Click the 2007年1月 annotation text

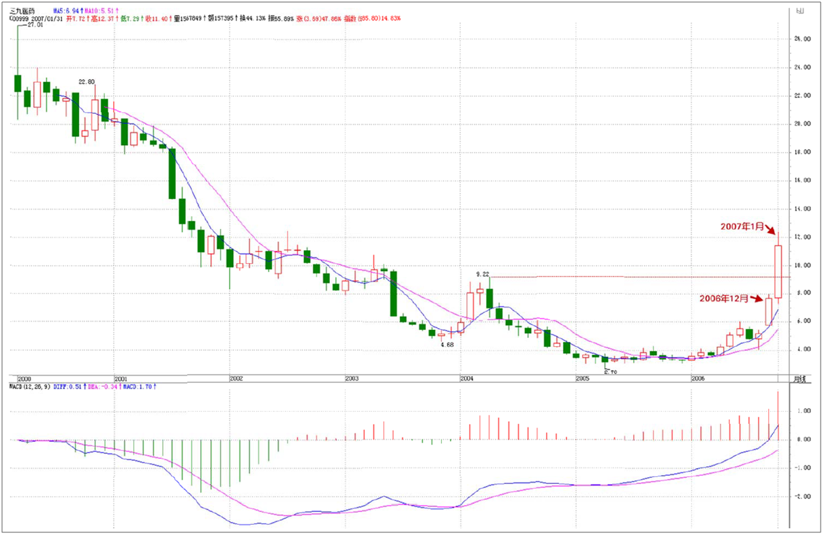pyautogui.click(x=742, y=226)
